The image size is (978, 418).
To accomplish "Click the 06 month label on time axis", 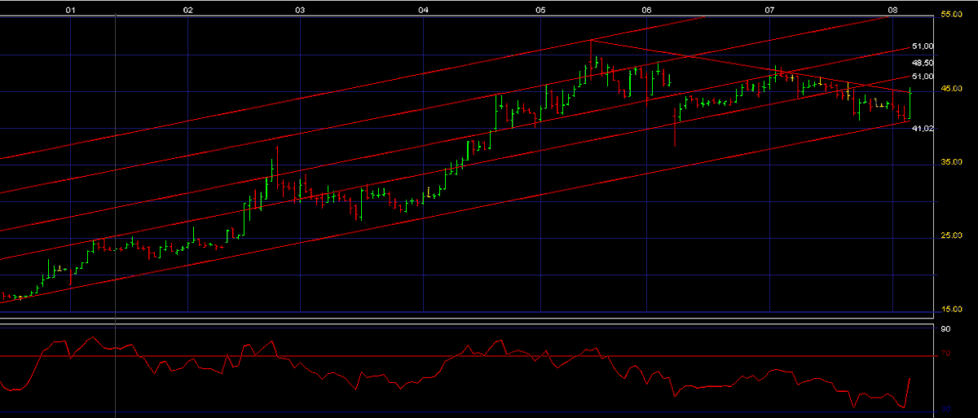I will click(646, 11).
